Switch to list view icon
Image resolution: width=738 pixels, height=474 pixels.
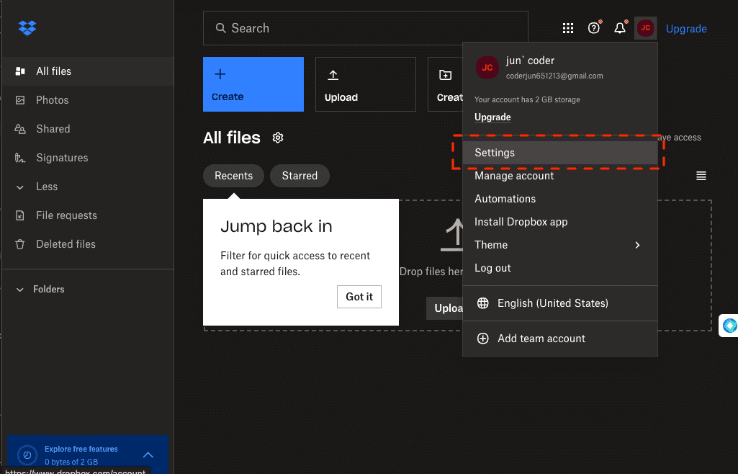pos(701,176)
